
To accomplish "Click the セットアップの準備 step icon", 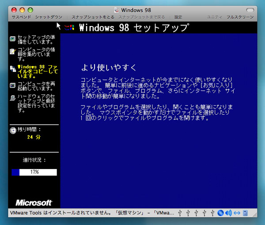I will 13,39.
